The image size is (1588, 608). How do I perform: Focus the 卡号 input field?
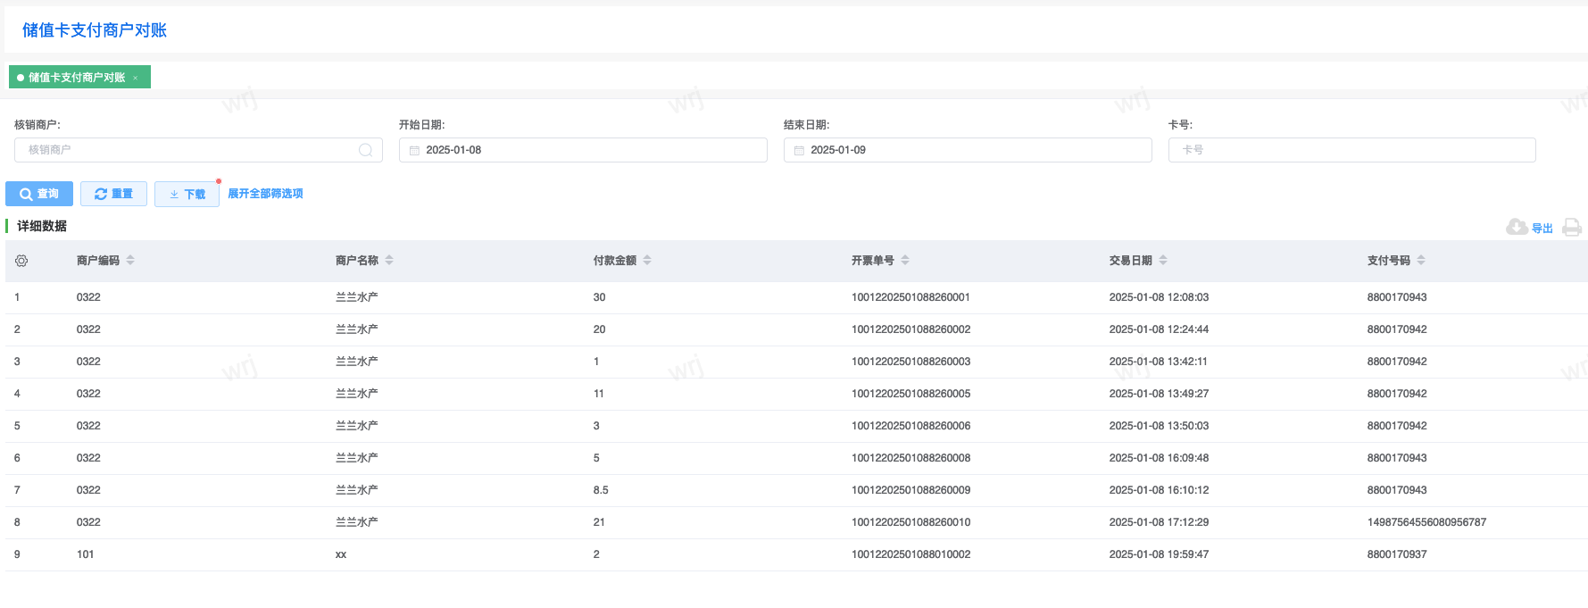1351,150
